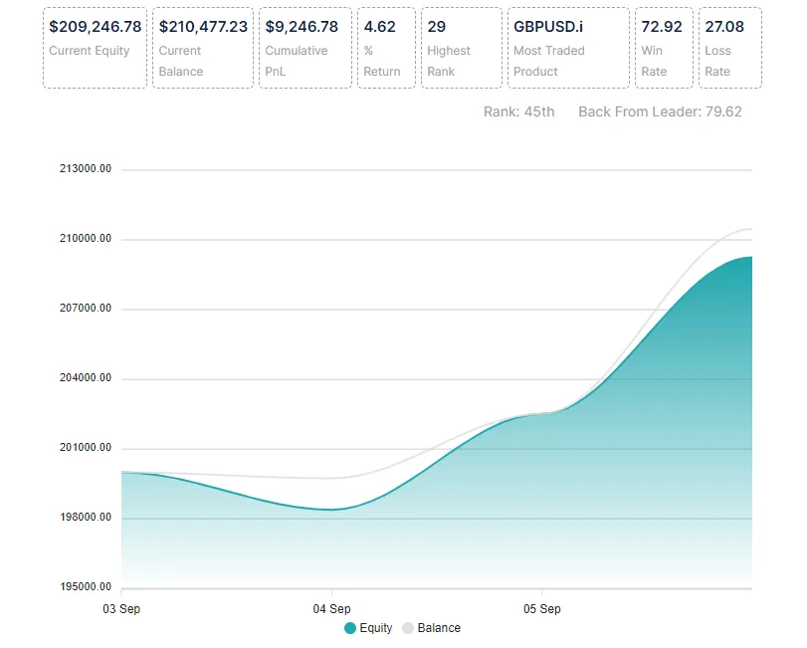Click the % Return card showing 4.62
The image size is (807, 648).
point(386,47)
